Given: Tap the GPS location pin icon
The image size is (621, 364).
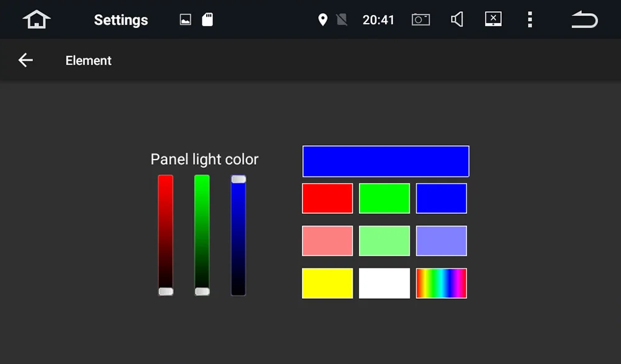Looking at the screenshot, I should 323,19.
